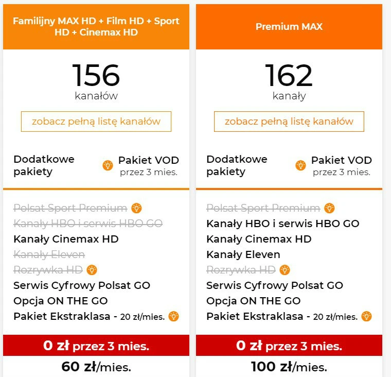Select the Familijny MAX HD package header
This screenshot has width=391, height=377.
pyautogui.click(x=96, y=26)
